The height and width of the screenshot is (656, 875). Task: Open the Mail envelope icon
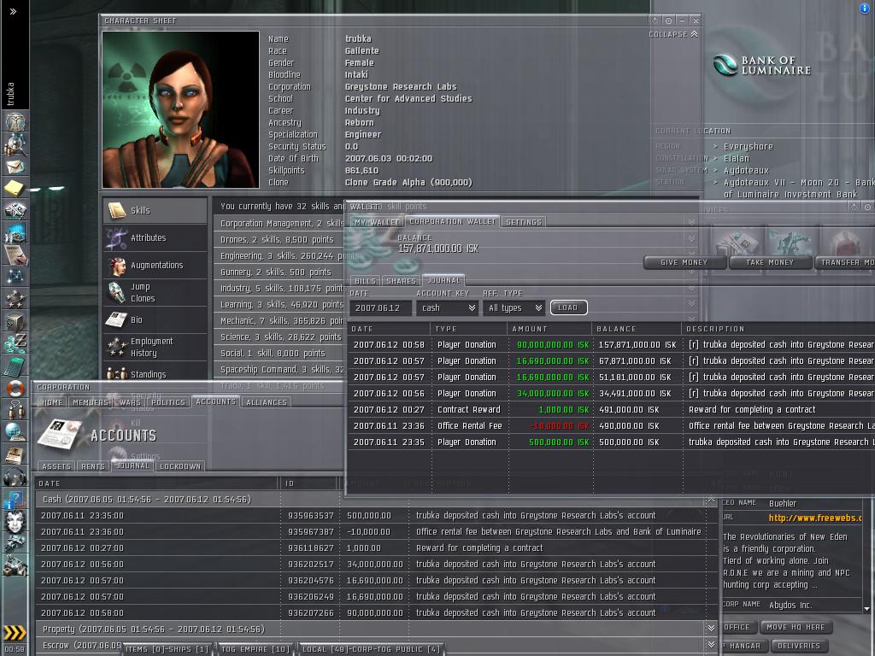coord(15,167)
